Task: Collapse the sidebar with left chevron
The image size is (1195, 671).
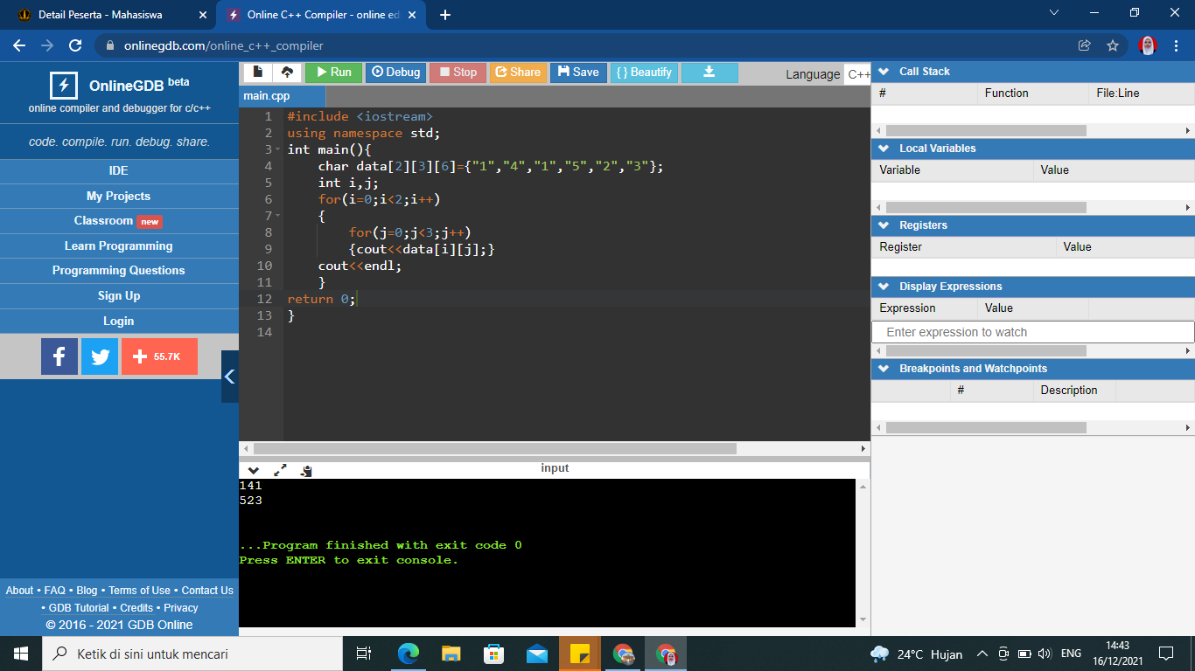Action: point(230,377)
